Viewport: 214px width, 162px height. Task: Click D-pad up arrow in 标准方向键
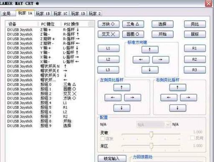pyautogui.click(x=150, y=50)
